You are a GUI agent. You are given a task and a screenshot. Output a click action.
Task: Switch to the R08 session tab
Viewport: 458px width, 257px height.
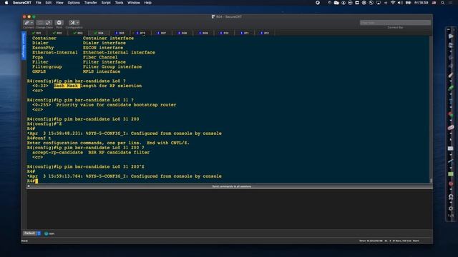click(x=182, y=33)
